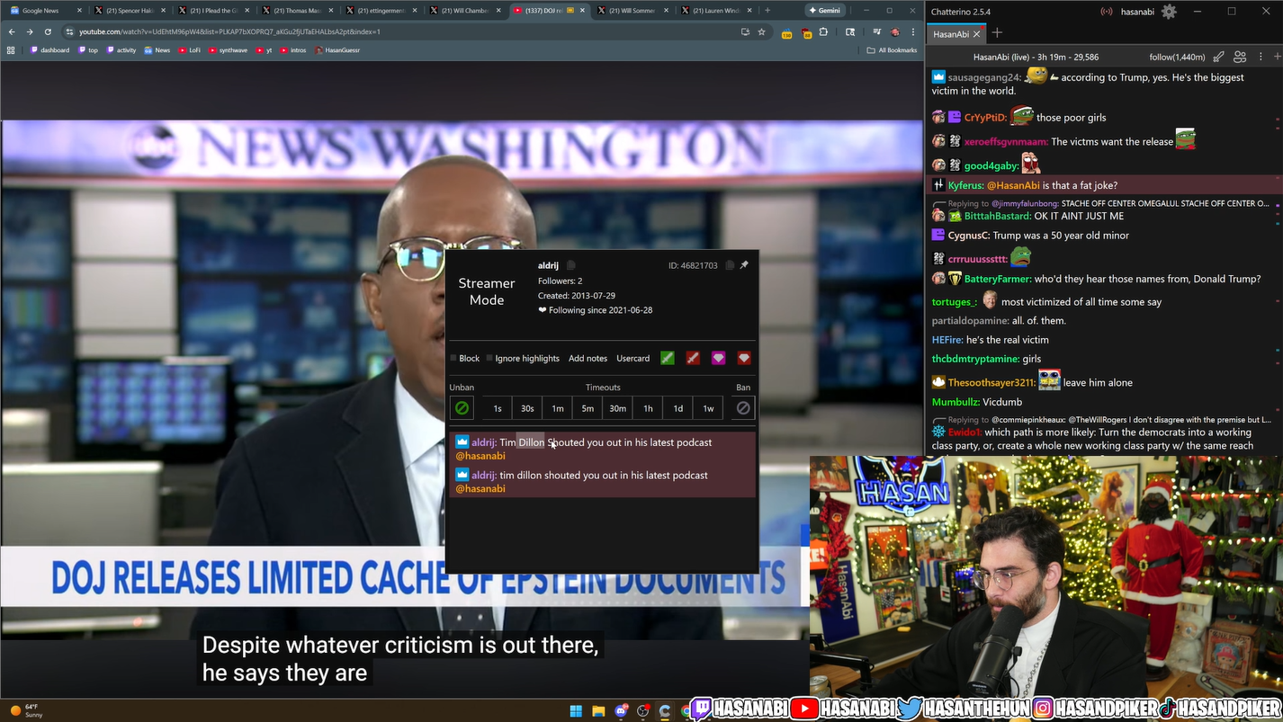Open the HasanGuessr bookmark

click(x=338, y=50)
